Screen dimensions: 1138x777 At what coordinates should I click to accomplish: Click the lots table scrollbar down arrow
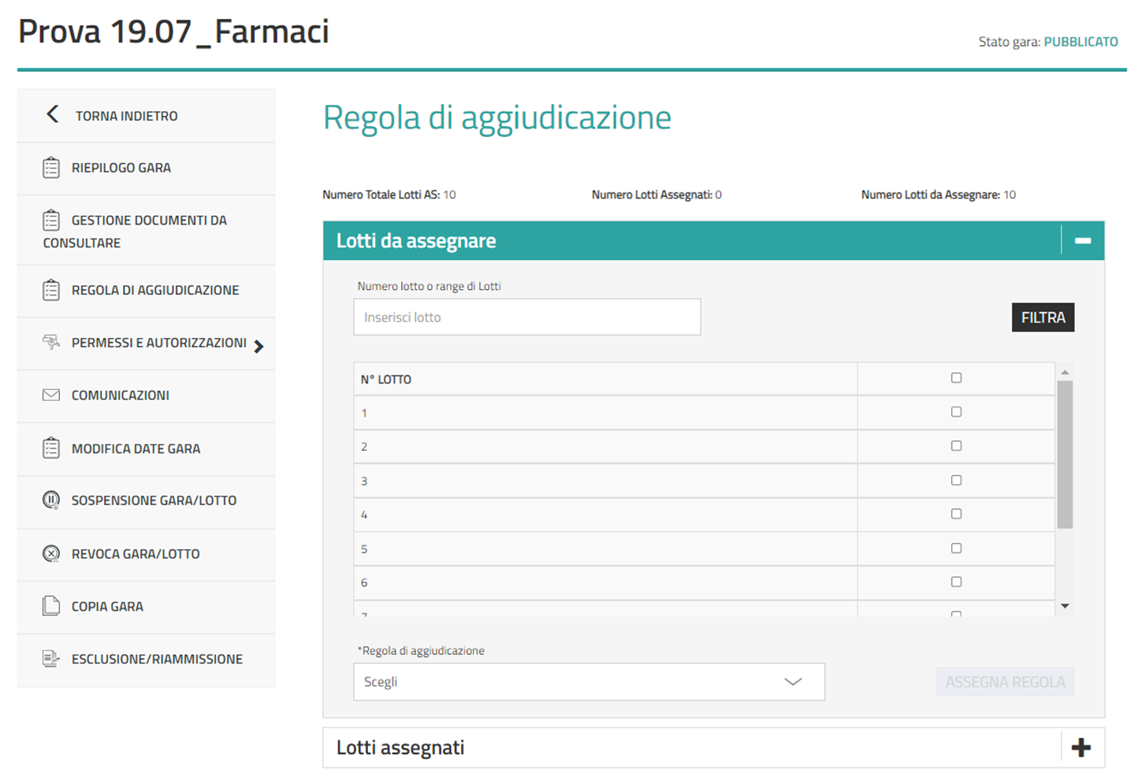1065,606
